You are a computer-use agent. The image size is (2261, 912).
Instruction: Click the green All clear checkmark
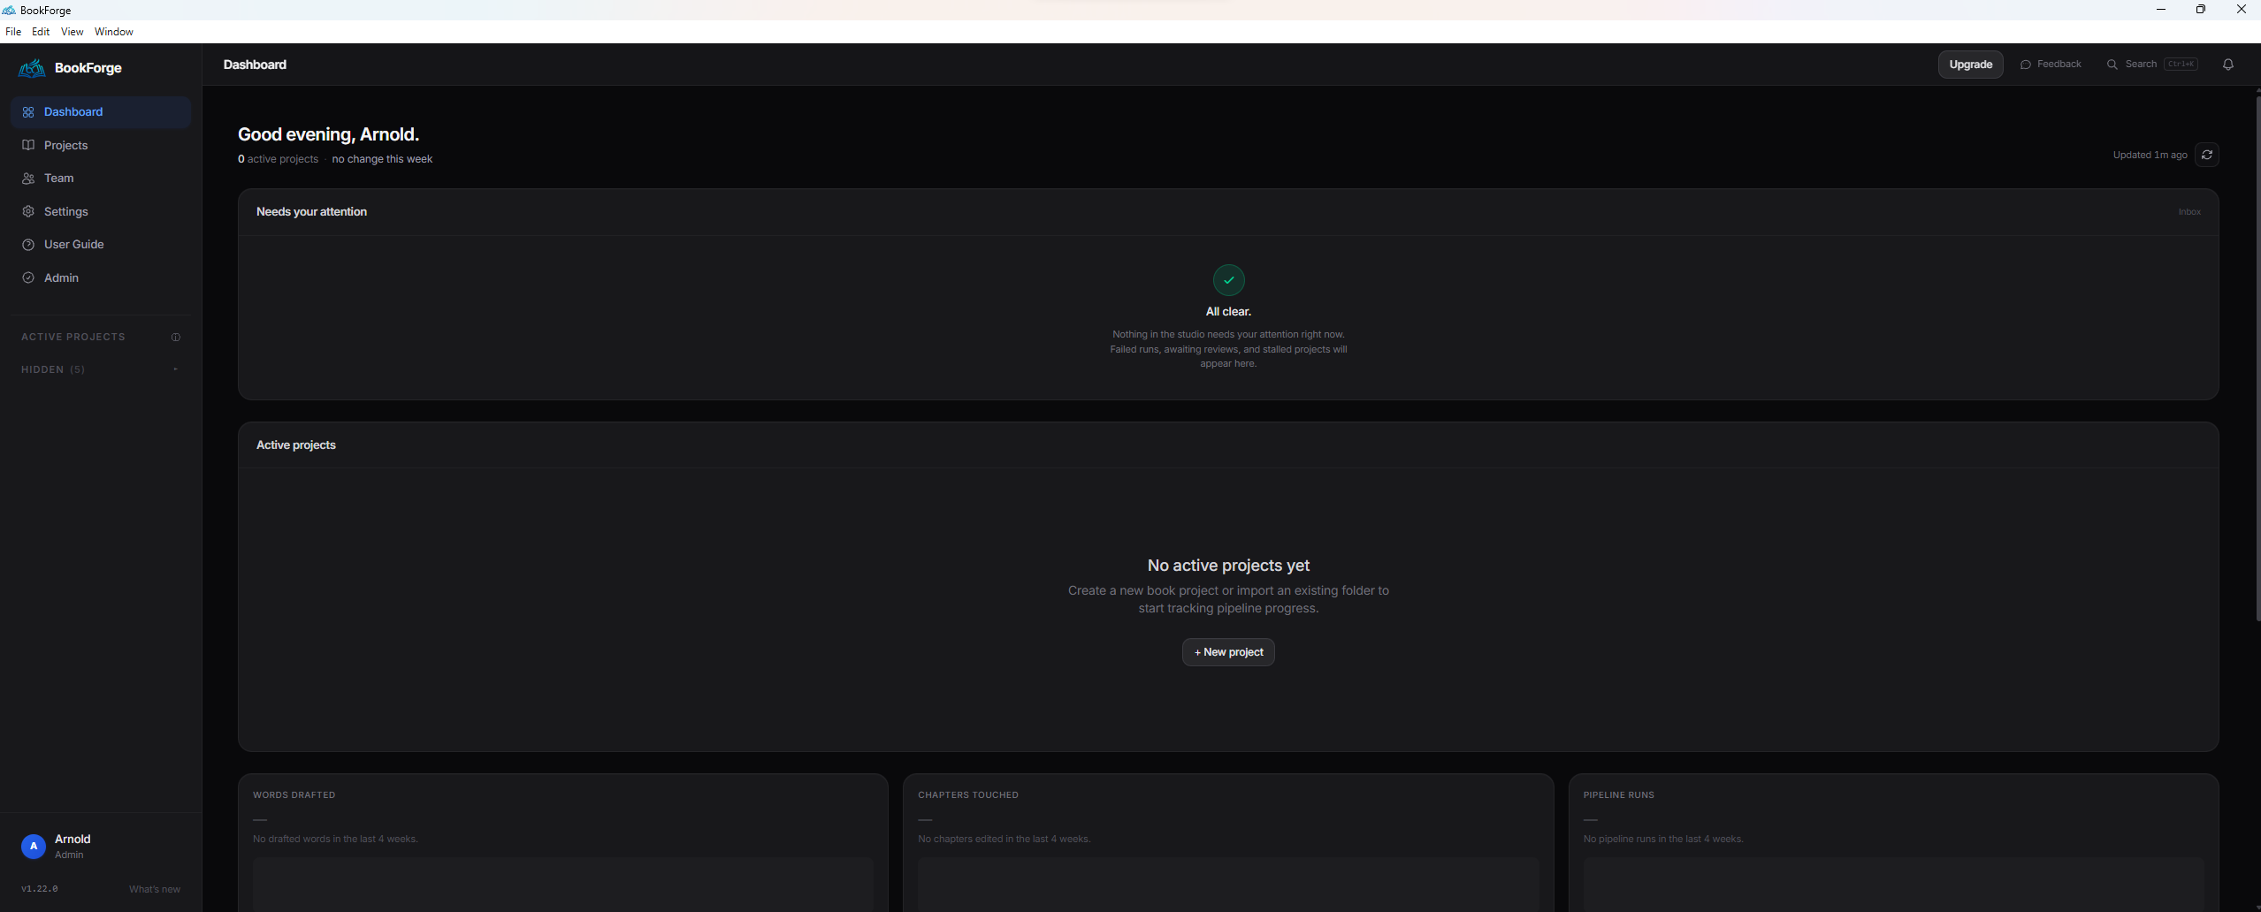[x=1228, y=280]
